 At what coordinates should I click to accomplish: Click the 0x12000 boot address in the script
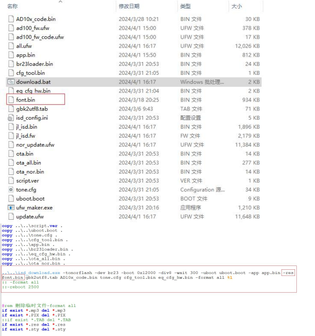click(x=147, y=273)
